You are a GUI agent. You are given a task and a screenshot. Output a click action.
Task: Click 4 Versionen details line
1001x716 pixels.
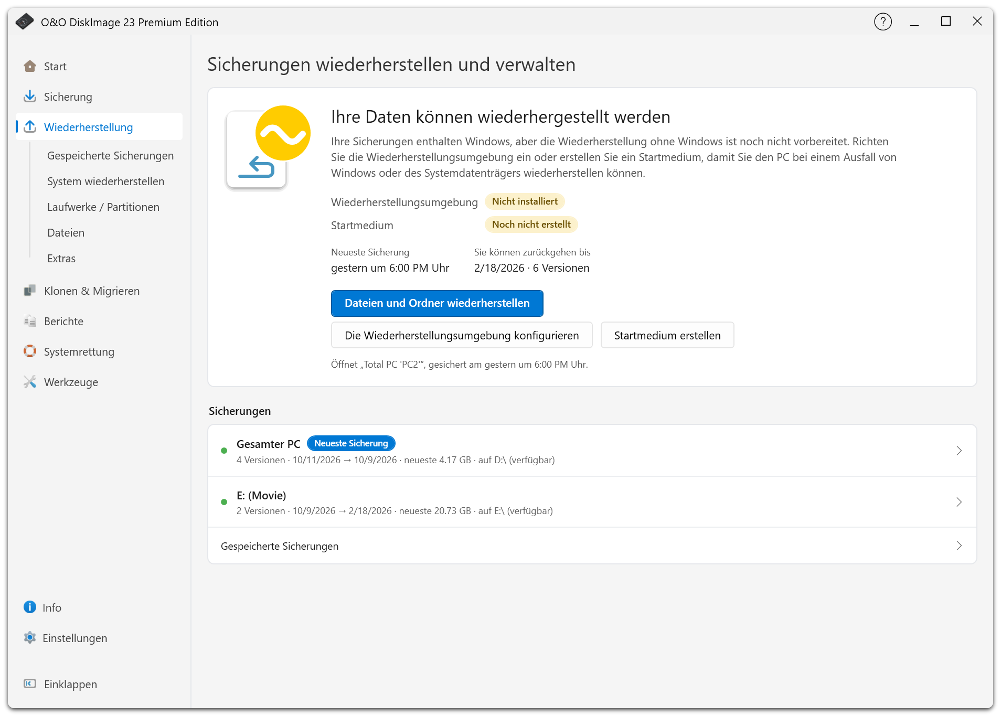pos(396,460)
